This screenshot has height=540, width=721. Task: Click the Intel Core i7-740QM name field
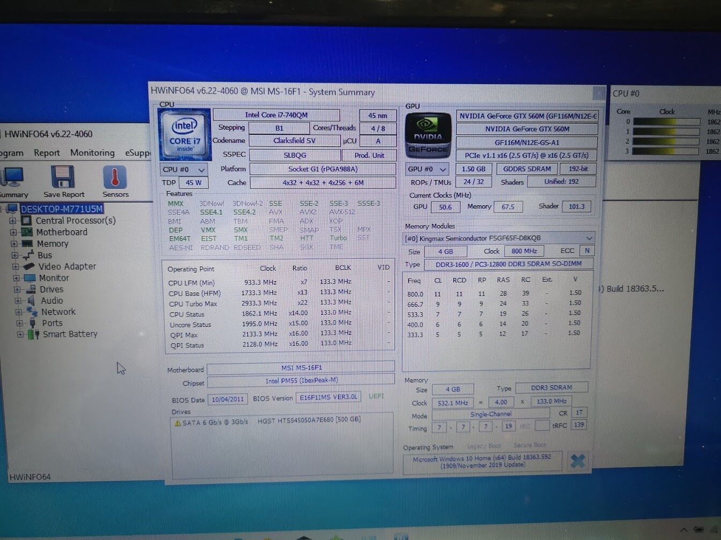(x=276, y=115)
